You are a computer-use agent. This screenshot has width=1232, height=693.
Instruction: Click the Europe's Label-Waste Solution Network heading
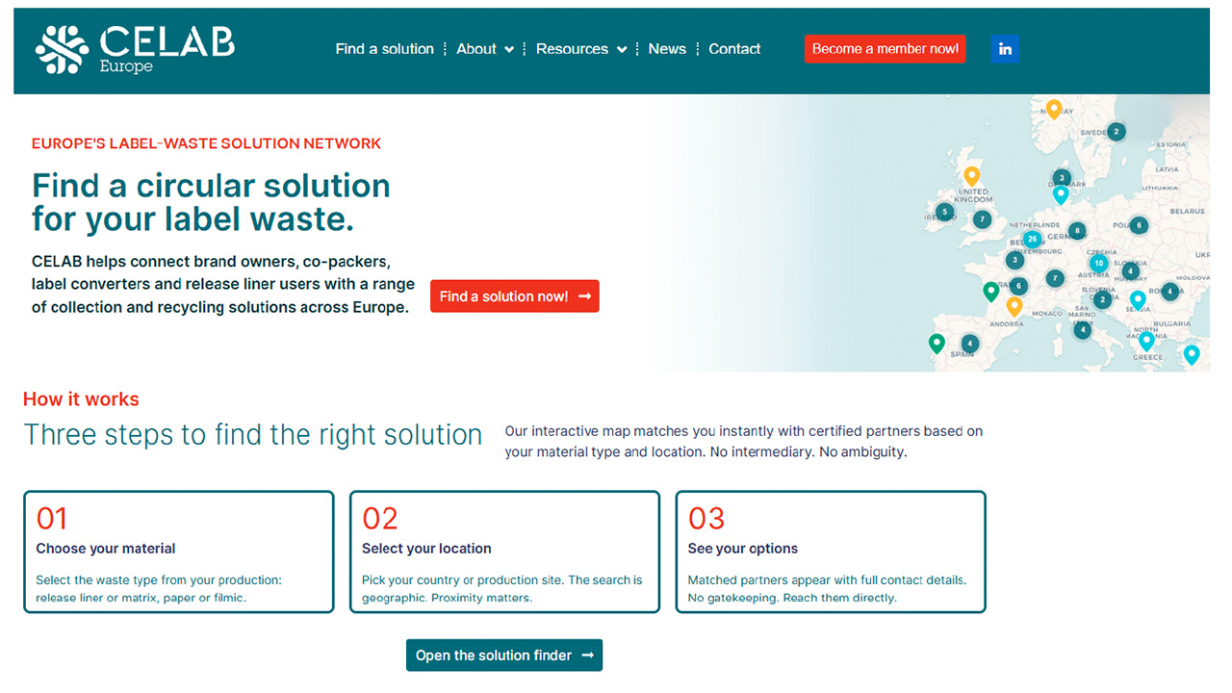coord(207,143)
